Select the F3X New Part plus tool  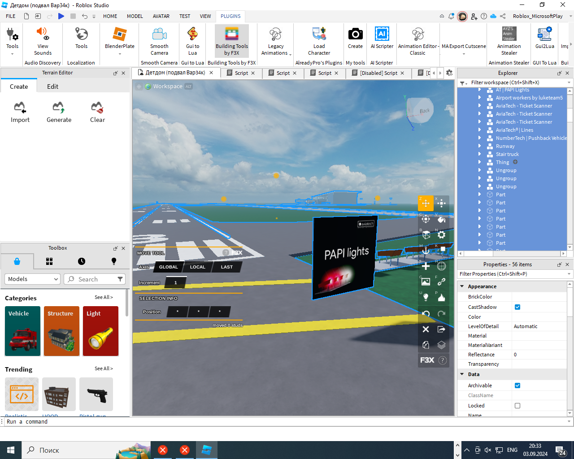tap(426, 266)
